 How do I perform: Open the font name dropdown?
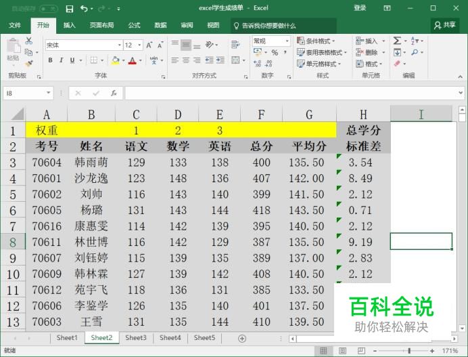tap(120, 45)
